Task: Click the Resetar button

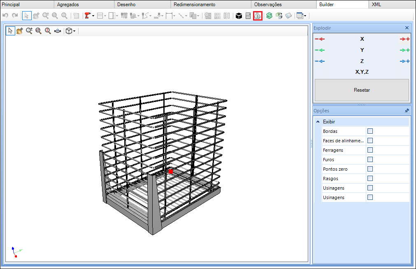Action: tap(362, 90)
